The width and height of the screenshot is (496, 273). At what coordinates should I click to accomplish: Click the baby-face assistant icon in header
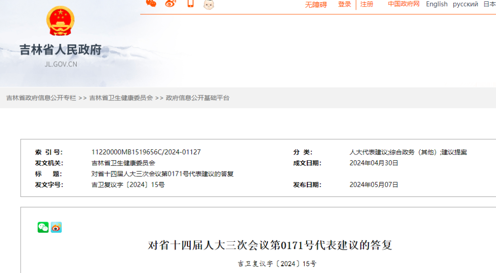pos(209,5)
